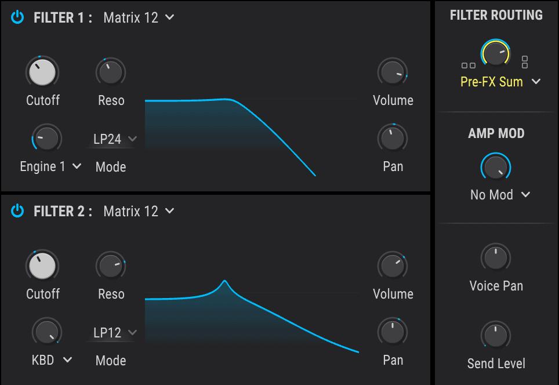Viewport: 559px width, 385px height.
Task: Click the Send Level knob
Action: [x=496, y=336]
